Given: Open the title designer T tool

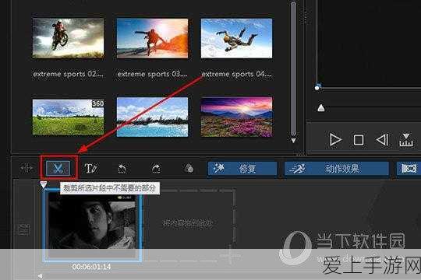Looking at the screenshot, I should [90, 169].
